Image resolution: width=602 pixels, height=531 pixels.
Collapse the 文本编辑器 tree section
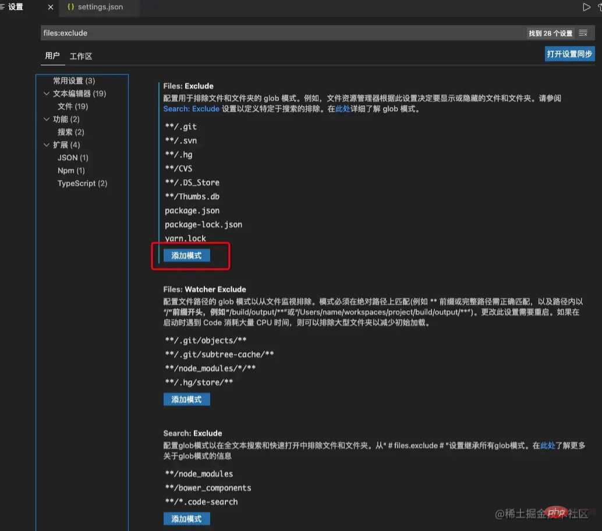click(x=47, y=94)
